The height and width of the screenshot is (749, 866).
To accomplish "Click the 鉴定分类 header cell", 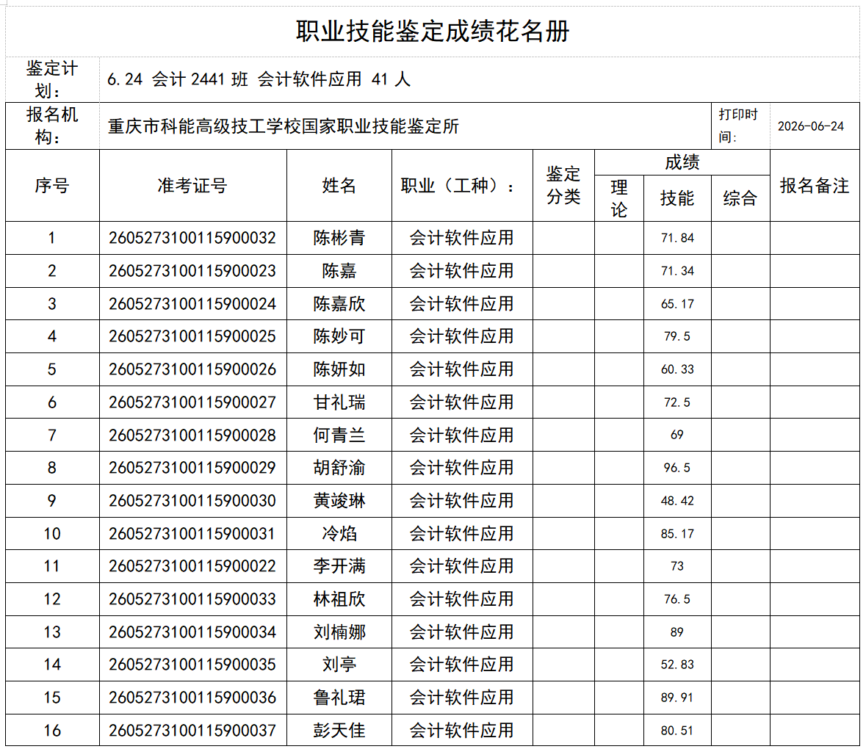I will 563,186.
